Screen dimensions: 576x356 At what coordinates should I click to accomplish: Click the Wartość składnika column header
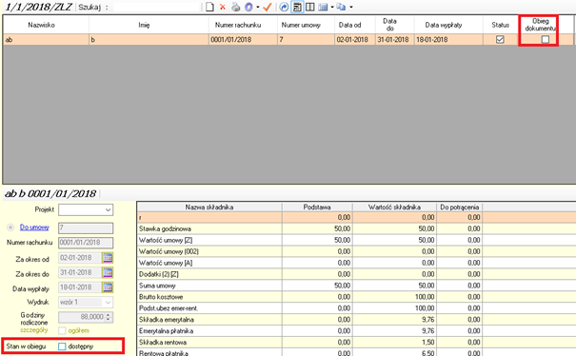coord(394,208)
